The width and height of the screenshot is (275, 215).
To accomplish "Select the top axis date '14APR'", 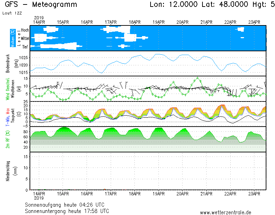I will pos(39,22).
